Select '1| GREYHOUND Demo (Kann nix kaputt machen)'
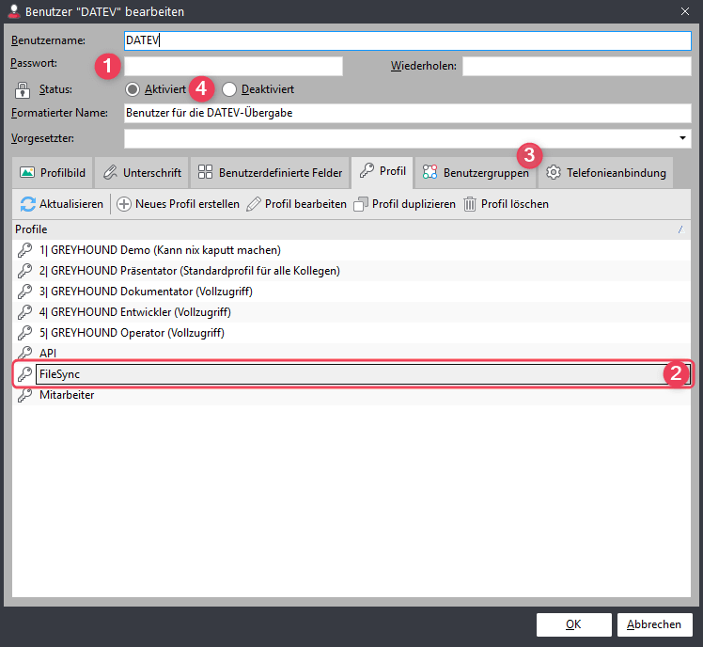Image resolution: width=703 pixels, height=647 pixels. pyautogui.click(x=160, y=250)
